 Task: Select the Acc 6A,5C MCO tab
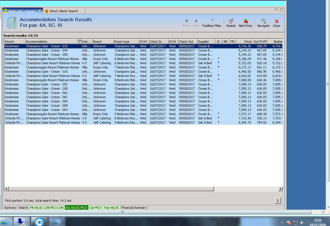click(x=76, y=207)
